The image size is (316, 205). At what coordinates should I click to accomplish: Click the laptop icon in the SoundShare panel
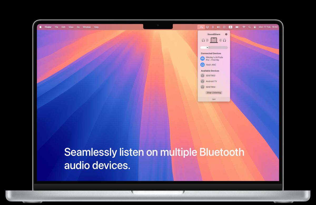click(214, 40)
